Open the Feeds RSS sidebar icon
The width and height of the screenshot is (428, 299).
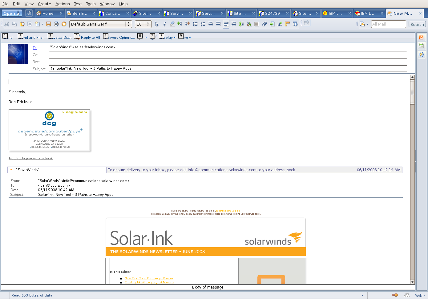point(421,37)
